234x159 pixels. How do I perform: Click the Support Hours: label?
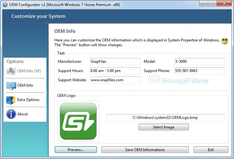[x=71, y=71]
